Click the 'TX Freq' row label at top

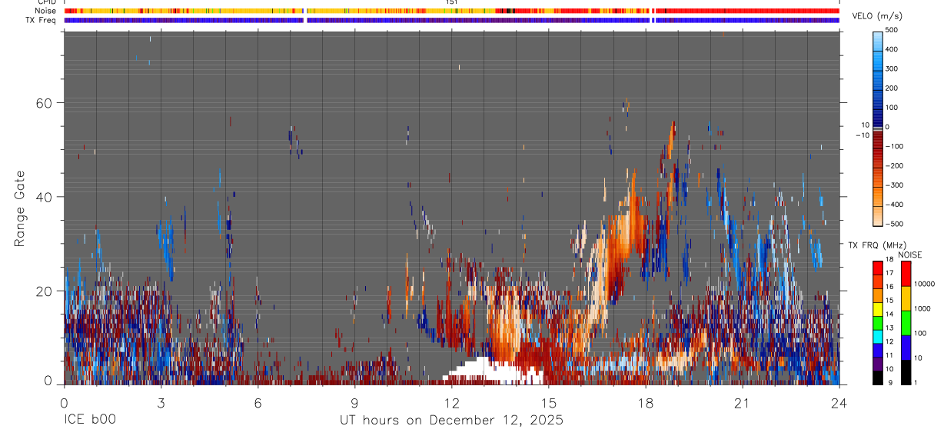[41, 20]
